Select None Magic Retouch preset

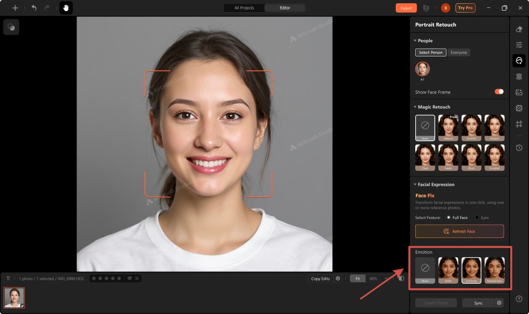pyautogui.click(x=425, y=128)
